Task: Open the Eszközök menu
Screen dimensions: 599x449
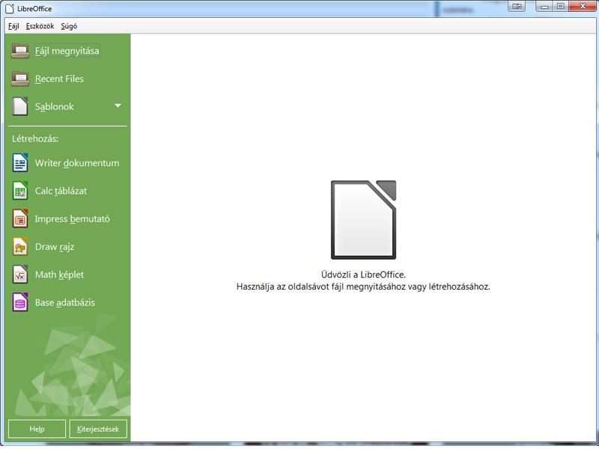Action: point(40,26)
